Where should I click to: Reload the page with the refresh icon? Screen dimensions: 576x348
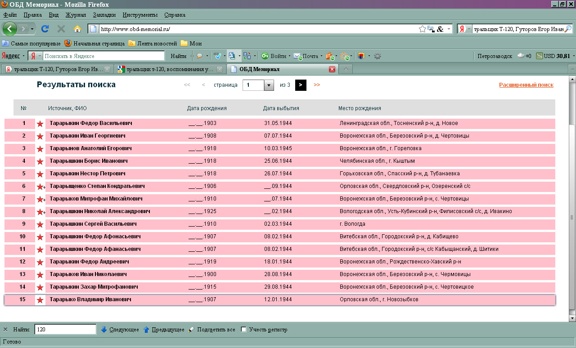point(45,29)
